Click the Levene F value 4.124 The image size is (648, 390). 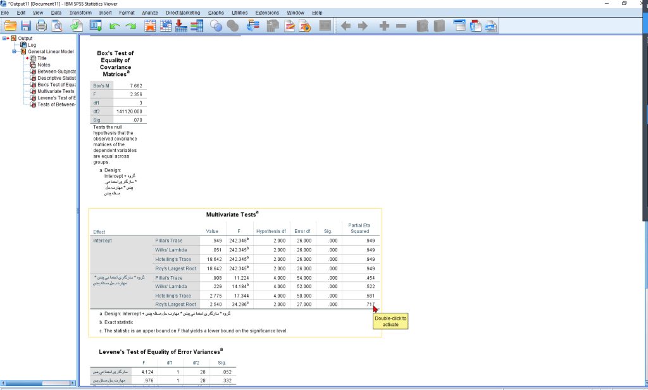coord(147,372)
